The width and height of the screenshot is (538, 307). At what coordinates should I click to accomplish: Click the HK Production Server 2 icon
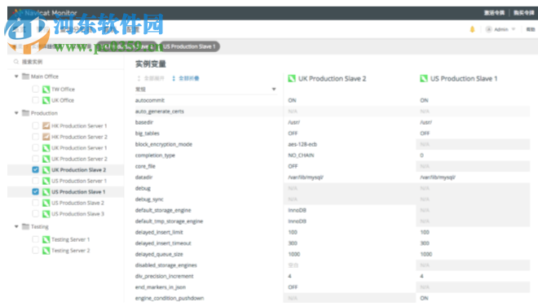coord(46,137)
